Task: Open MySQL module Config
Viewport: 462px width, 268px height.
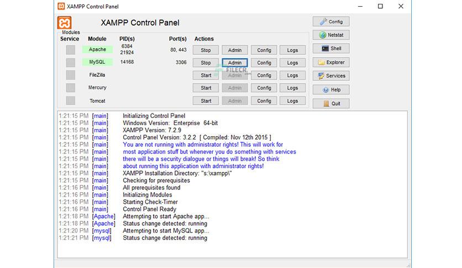Action: (x=264, y=63)
